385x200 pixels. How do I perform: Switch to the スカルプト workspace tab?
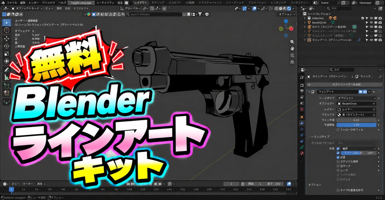[x=175, y=3]
